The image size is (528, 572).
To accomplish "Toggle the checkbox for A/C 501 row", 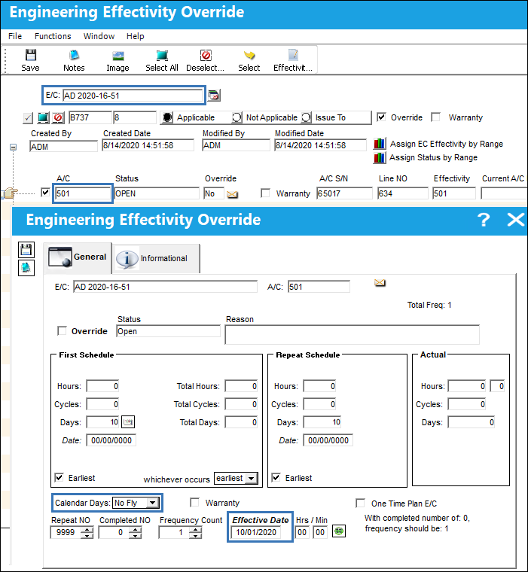I will (45, 192).
